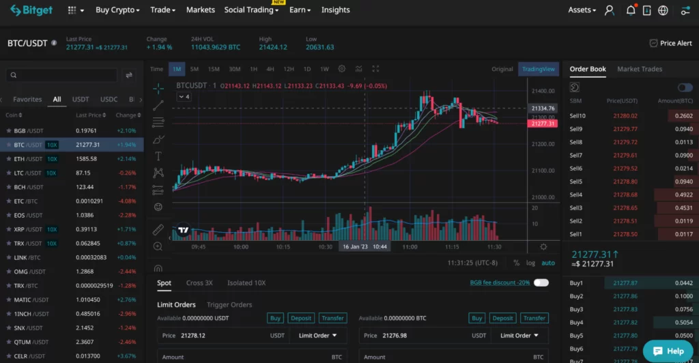This screenshot has width=699, height=363.
Task: Open the notifications bell icon
Action: tap(630, 10)
